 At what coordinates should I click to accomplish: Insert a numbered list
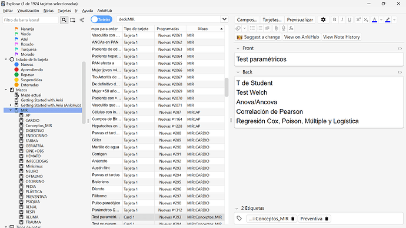[x=259, y=28]
